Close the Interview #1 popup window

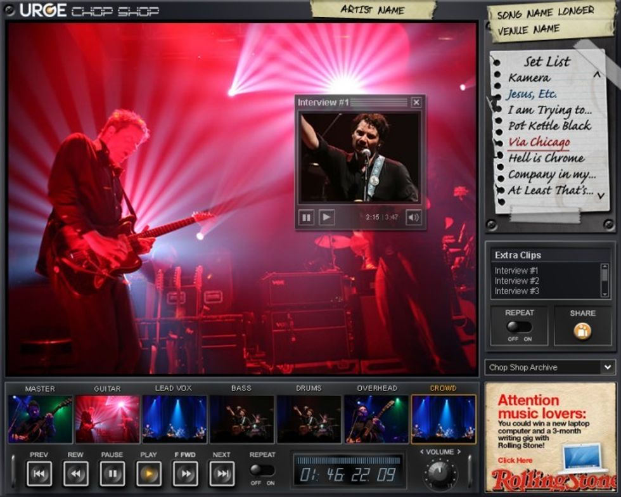[416, 103]
